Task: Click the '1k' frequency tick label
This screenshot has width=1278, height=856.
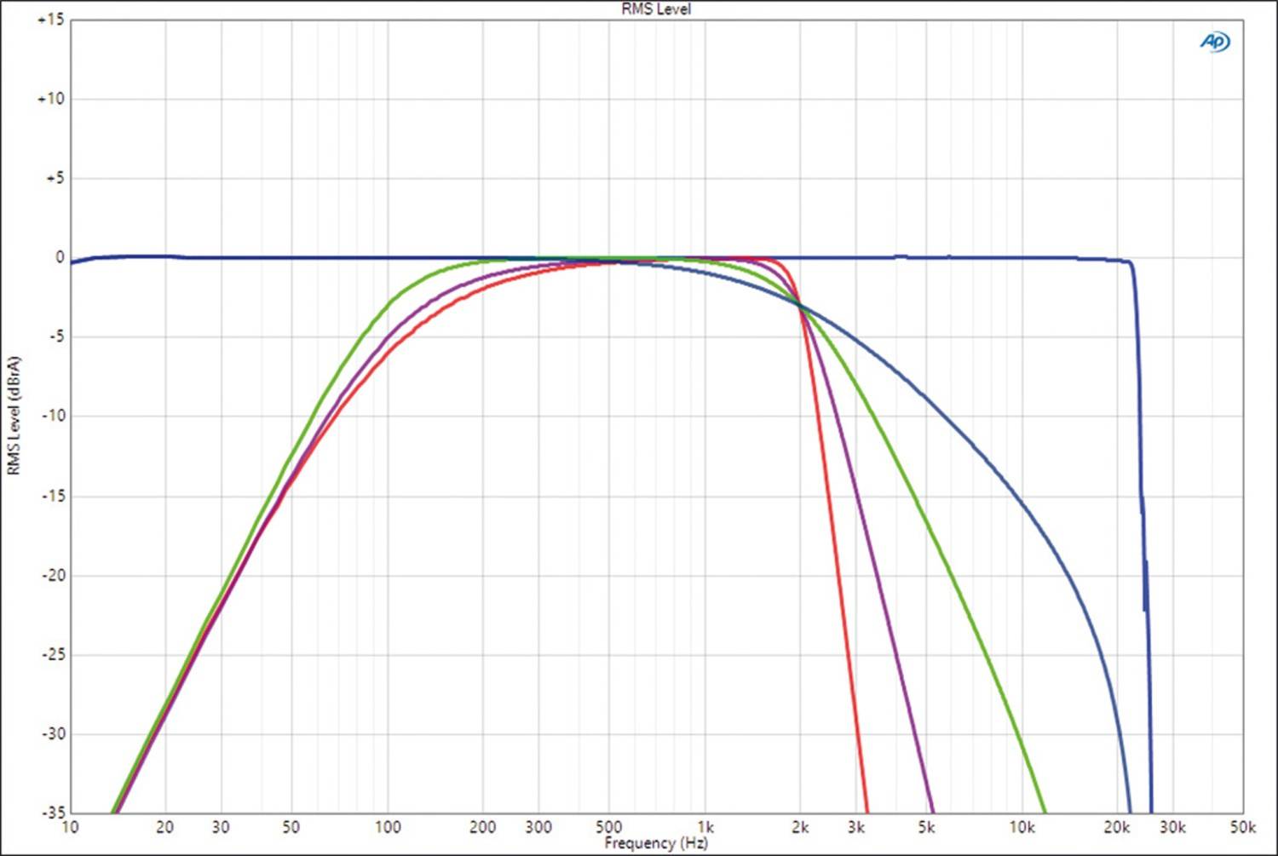Action: tap(705, 827)
